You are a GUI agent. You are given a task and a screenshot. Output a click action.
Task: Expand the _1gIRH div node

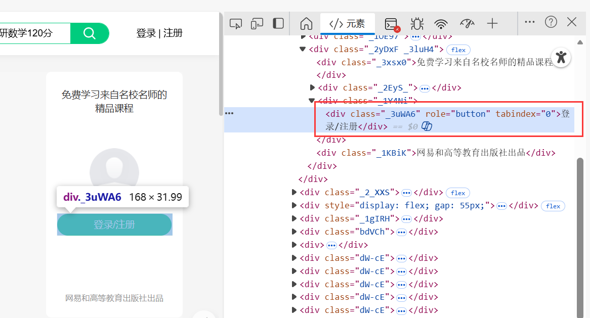coord(294,218)
